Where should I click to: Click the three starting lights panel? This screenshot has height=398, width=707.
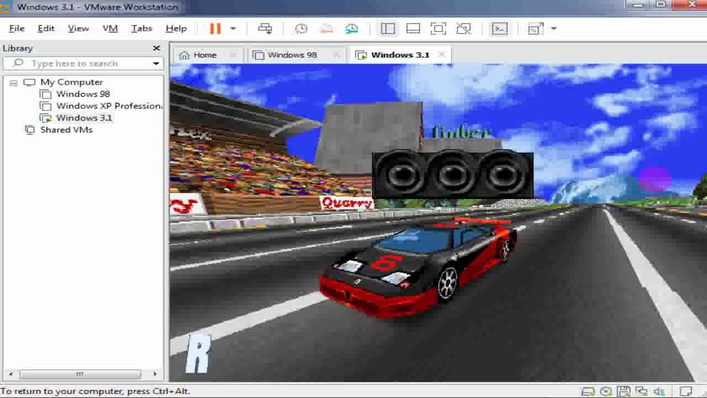[x=453, y=175]
